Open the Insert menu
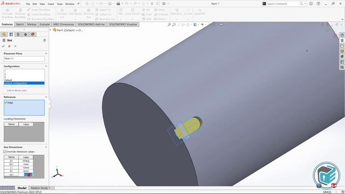This screenshot has width=345, height=194. click(51, 4)
